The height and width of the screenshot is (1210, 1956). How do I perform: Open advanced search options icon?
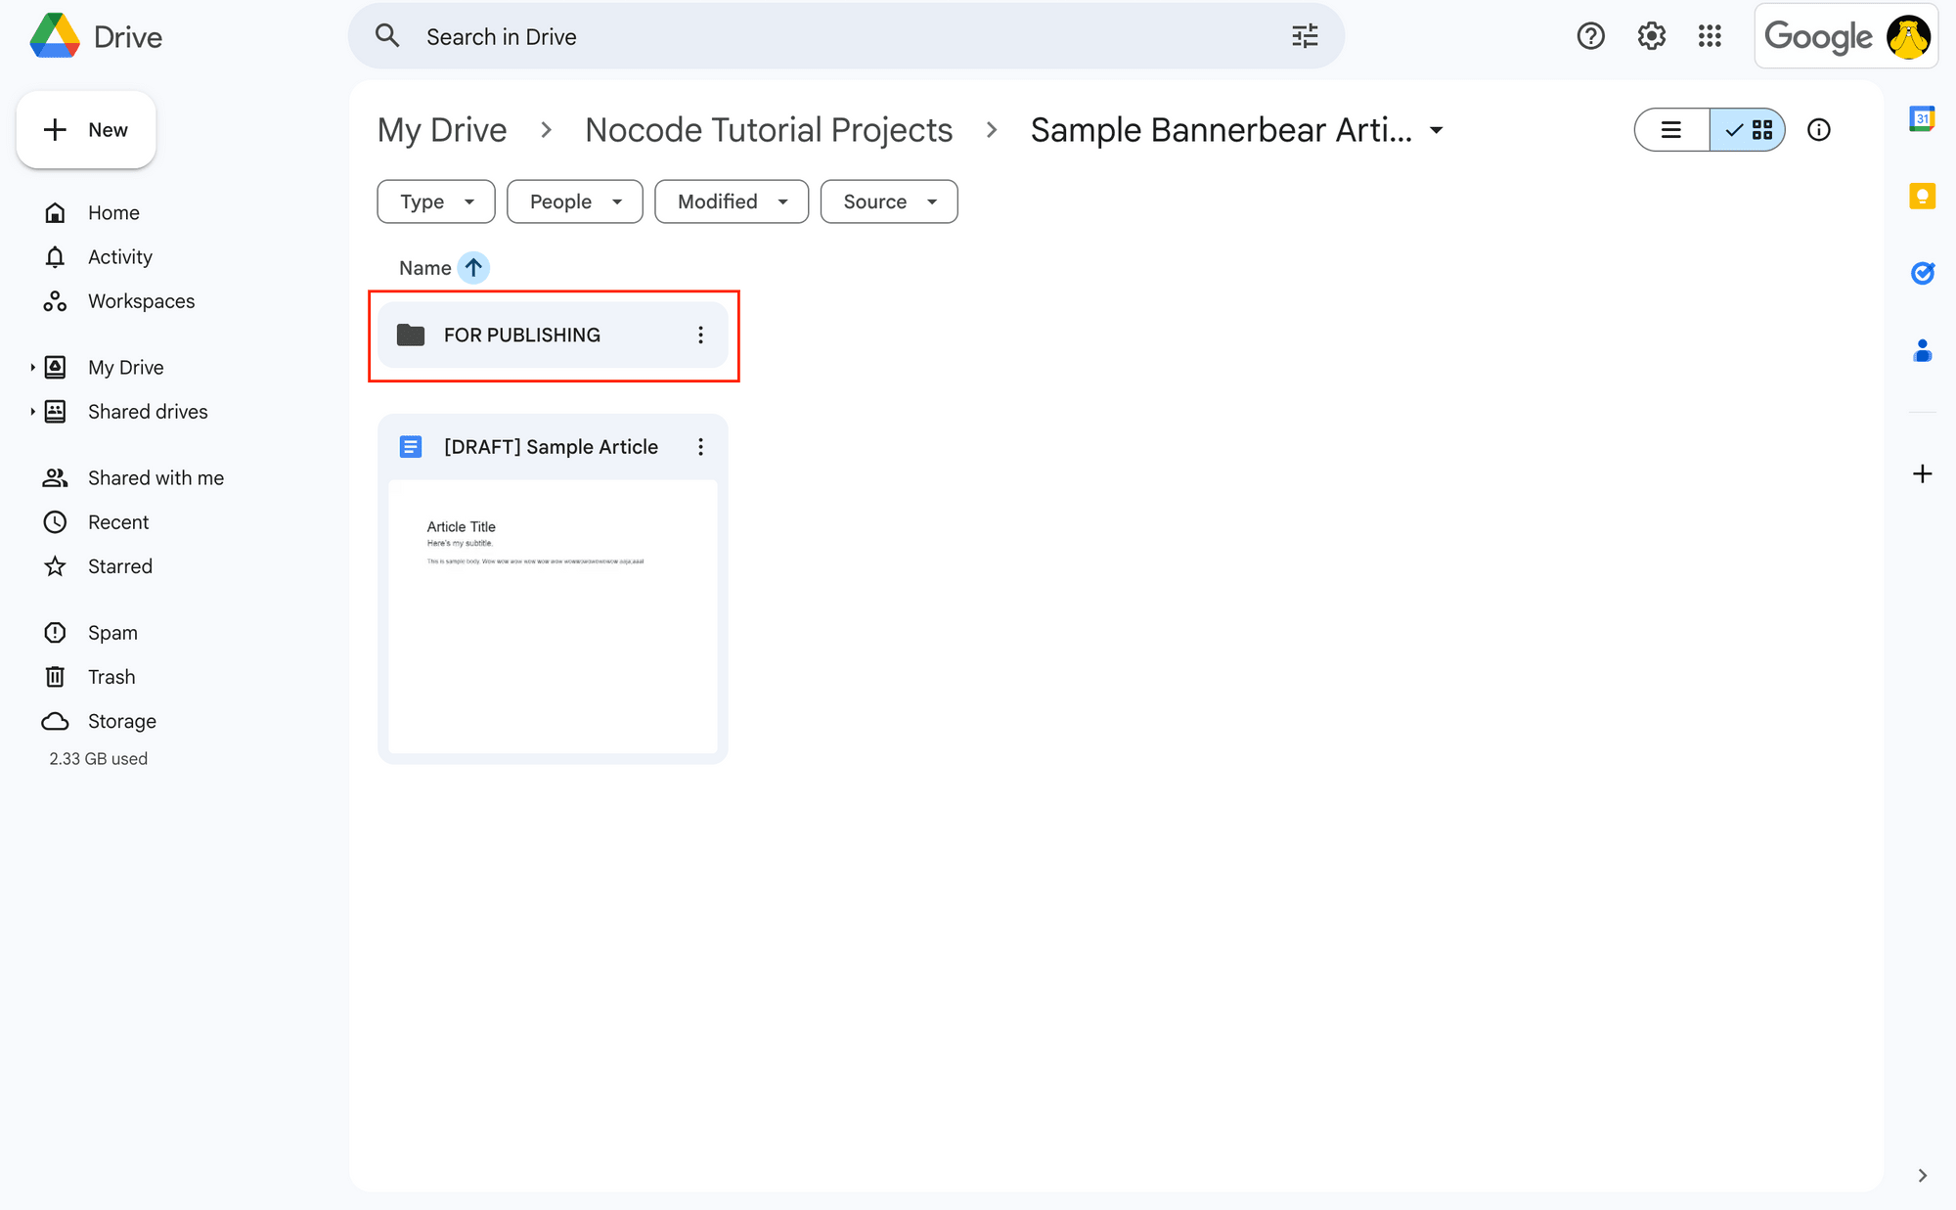click(1305, 36)
